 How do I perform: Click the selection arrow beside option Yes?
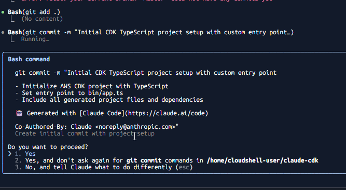[x=10, y=154]
